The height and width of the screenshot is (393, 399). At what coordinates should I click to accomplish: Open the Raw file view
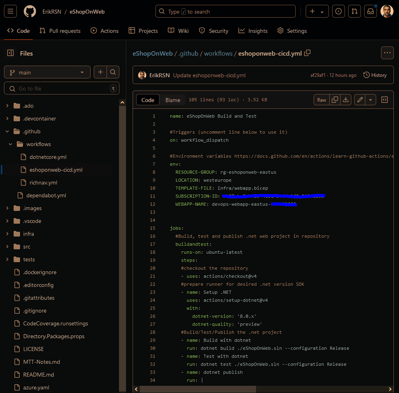pos(321,100)
